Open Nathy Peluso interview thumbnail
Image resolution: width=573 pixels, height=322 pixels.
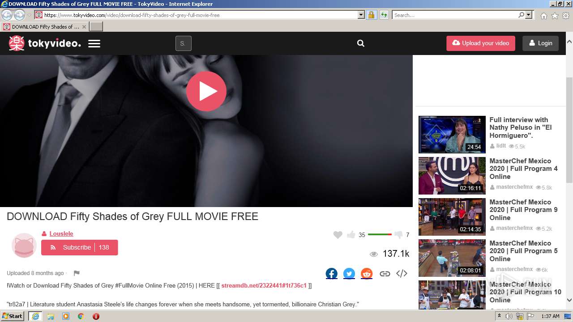(452, 135)
